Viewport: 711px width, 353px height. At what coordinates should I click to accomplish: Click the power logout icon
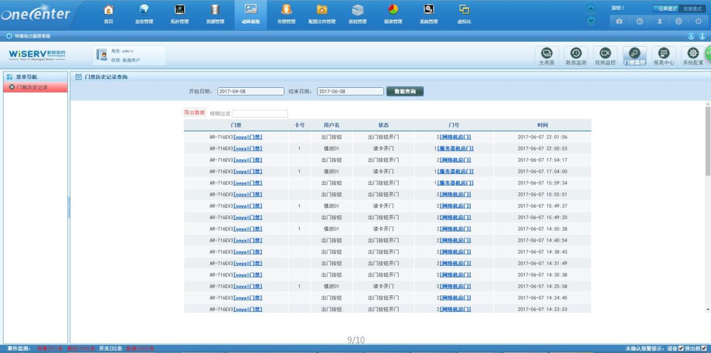click(x=698, y=21)
